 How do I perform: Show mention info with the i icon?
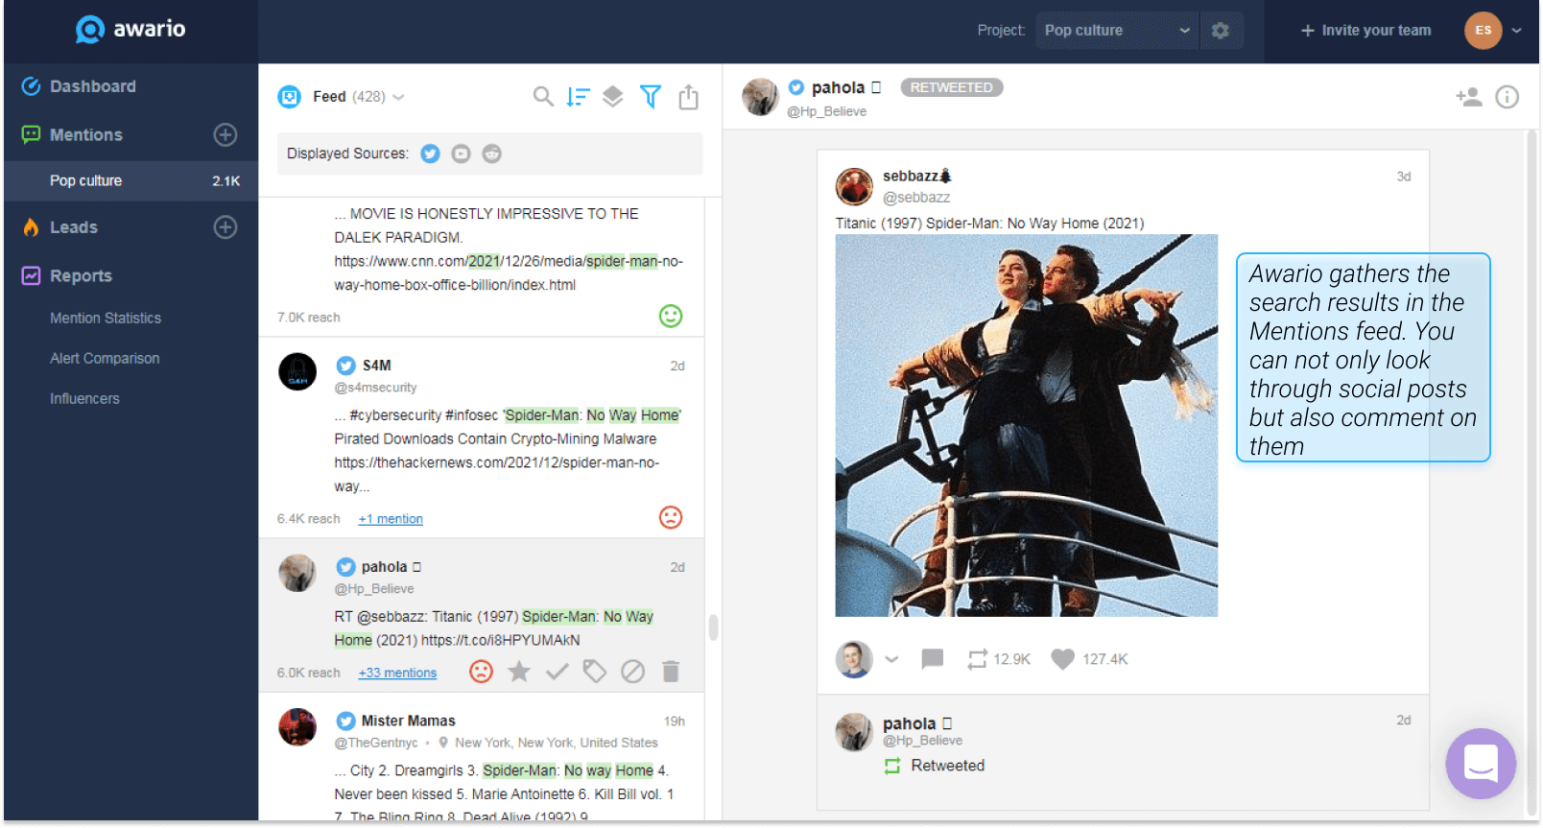1507,97
